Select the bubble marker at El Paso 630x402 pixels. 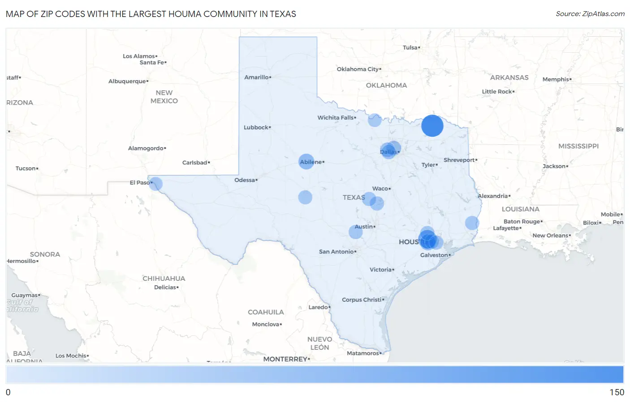(155, 184)
